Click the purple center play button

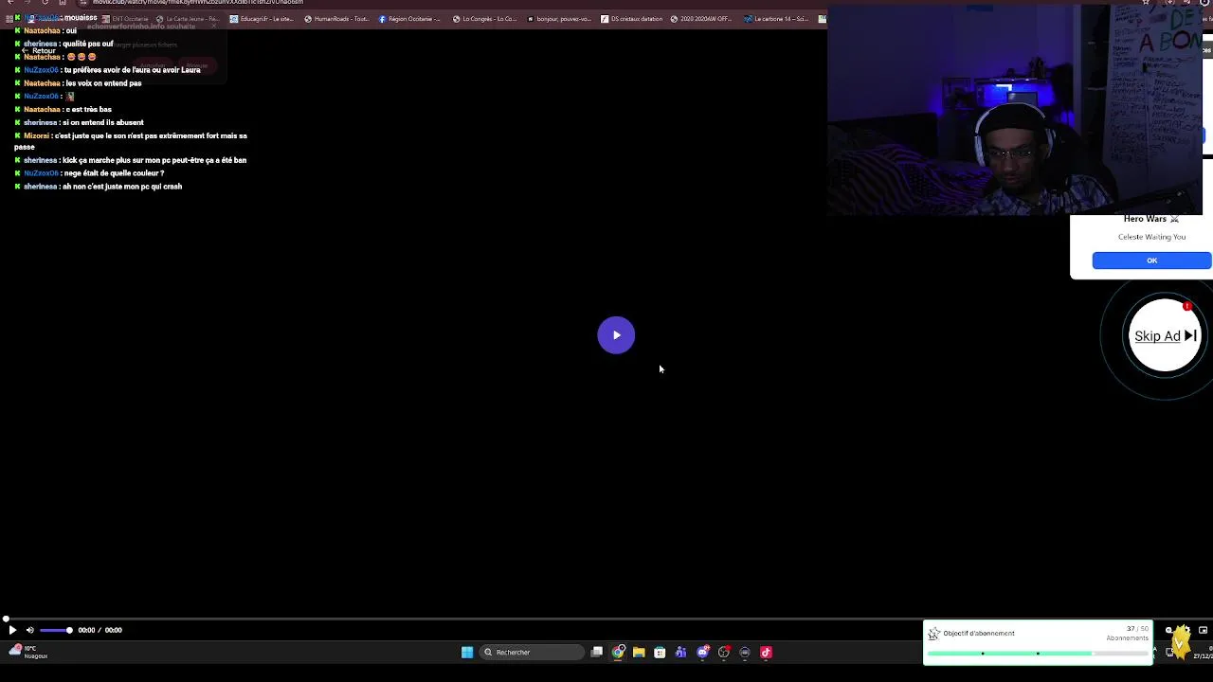click(x=616, y=335)
